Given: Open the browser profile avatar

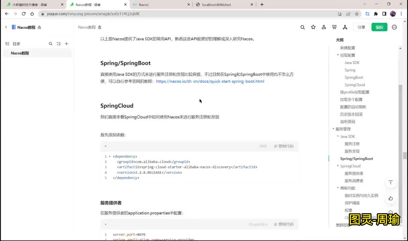Looking at the screenshot, I should [x=393, y=14].
